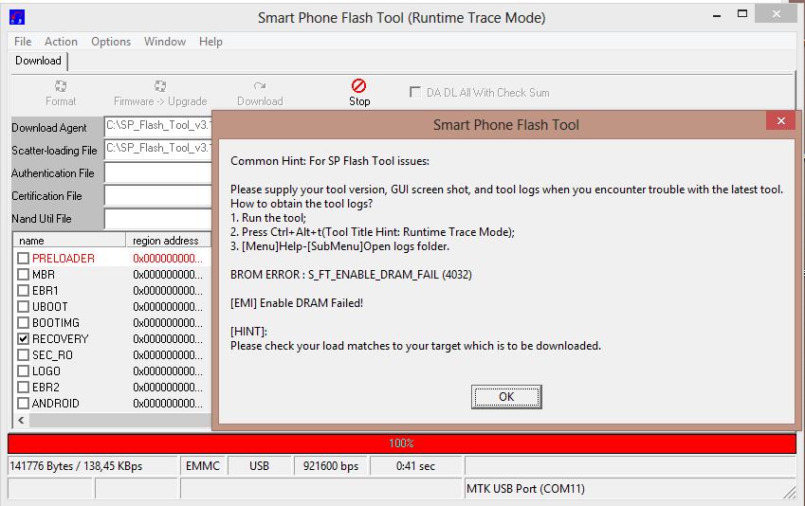Click the Authentication File input field
This screenshot has height=506, width=805.
pos(158,172)
